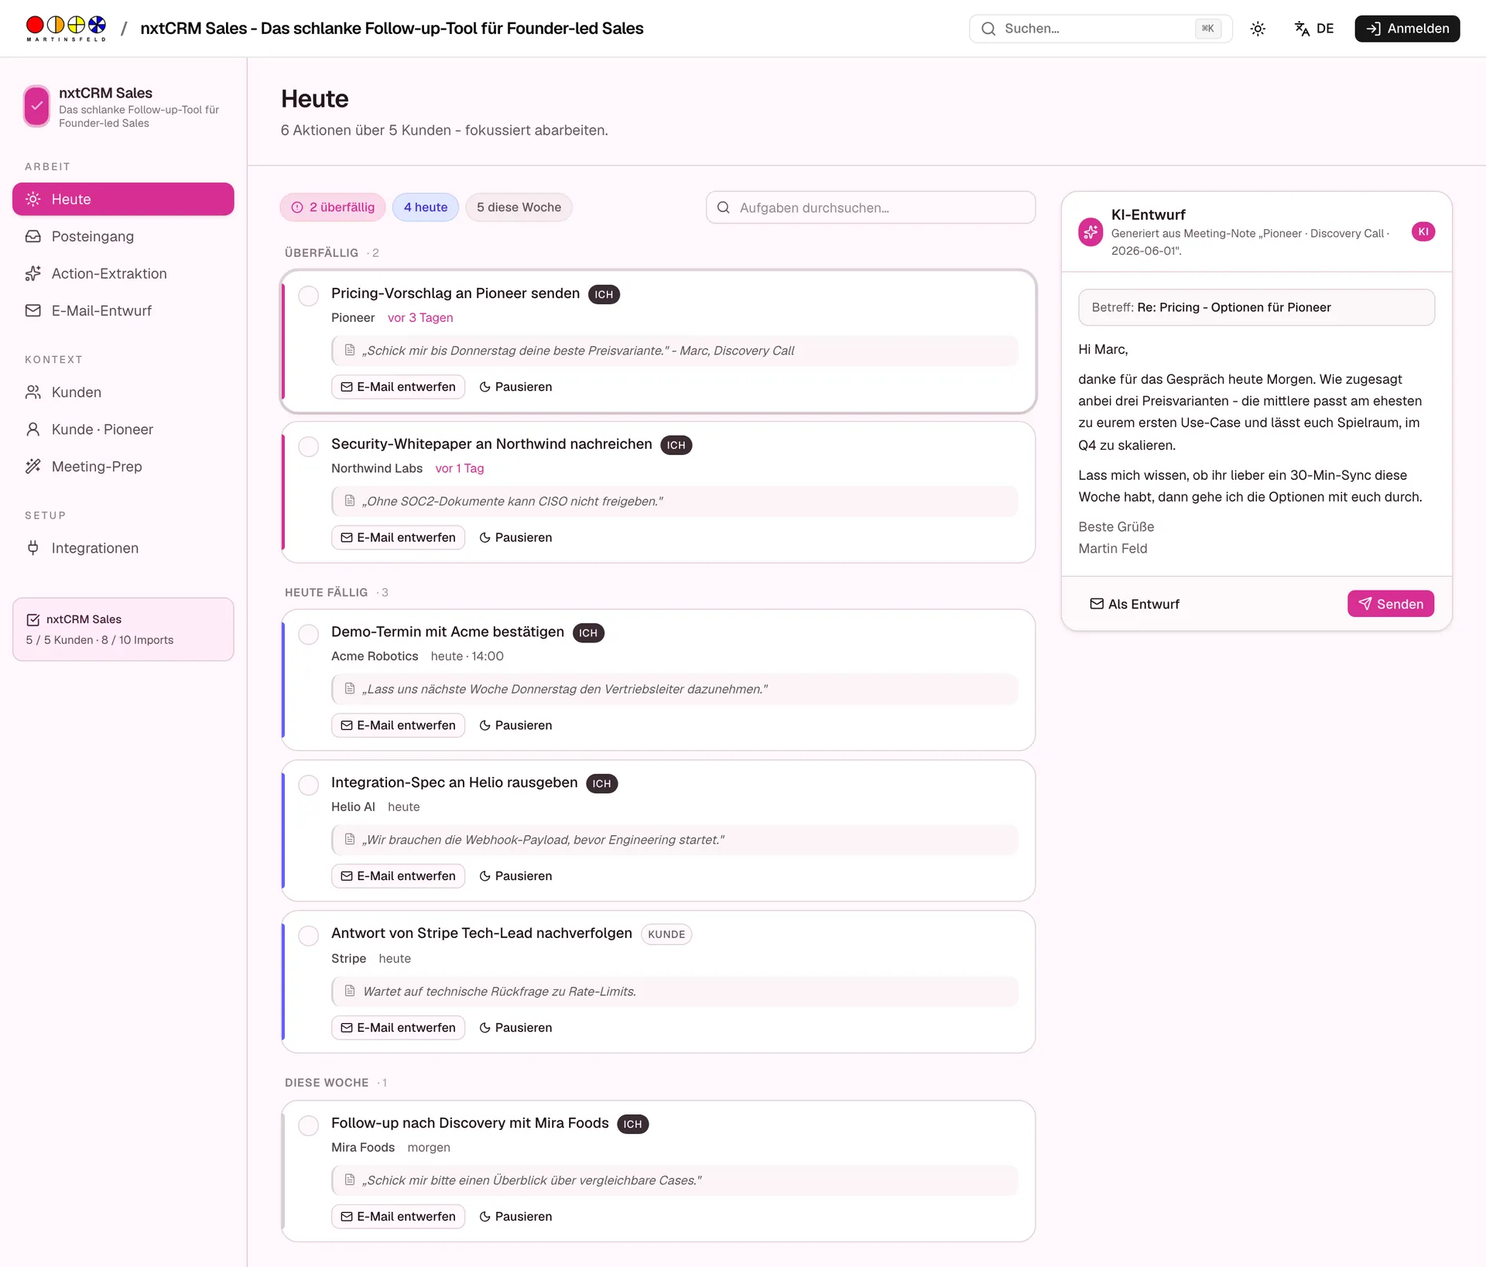Click Pausieren for Helio AI task

click(x=515, y=876)
